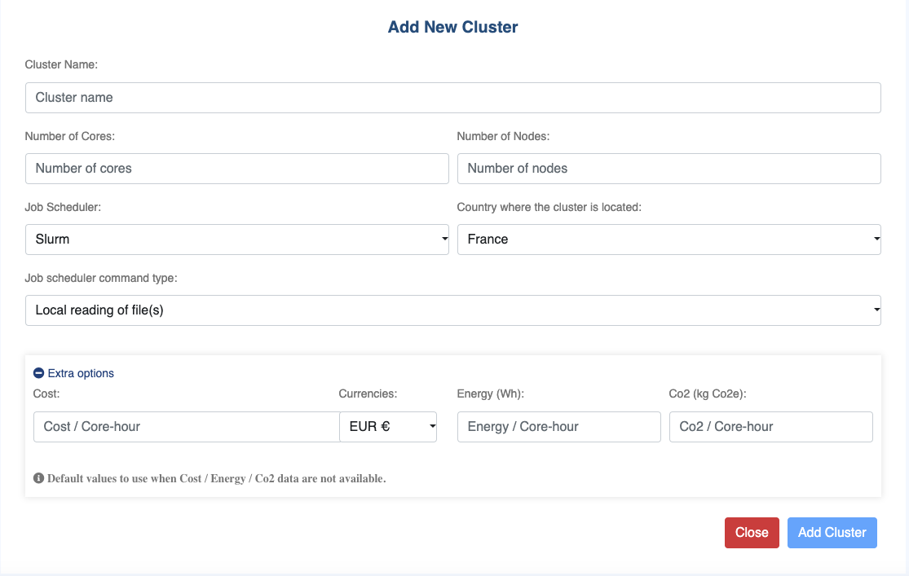Click the Currencies: label
The width and height of the screenshot is (909, 576).
coord(368,394)
